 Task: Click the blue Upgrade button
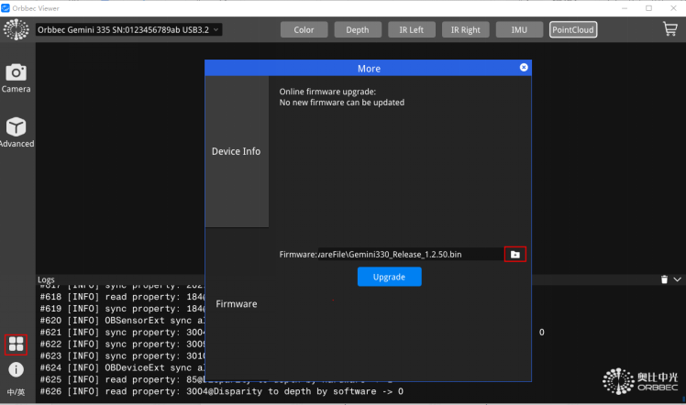click(x=389, y=277)
